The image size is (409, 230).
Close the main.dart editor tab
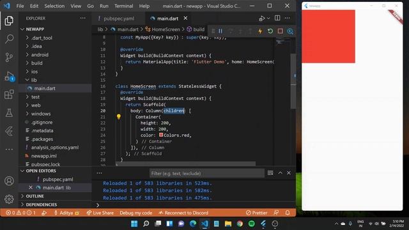pyautogui.click(x=185, y=18)
